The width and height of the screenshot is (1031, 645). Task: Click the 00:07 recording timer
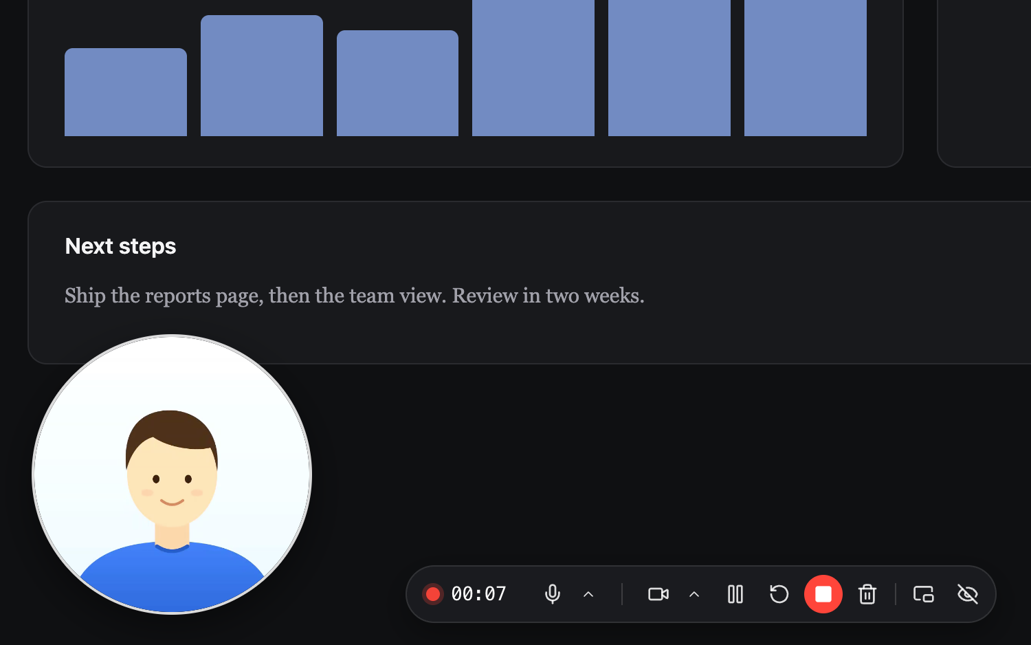coord(478,594)
